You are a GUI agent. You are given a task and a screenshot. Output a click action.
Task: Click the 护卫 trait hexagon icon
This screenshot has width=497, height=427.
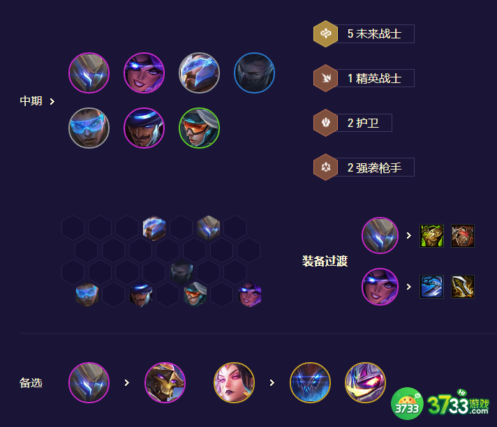pos(325,123)
